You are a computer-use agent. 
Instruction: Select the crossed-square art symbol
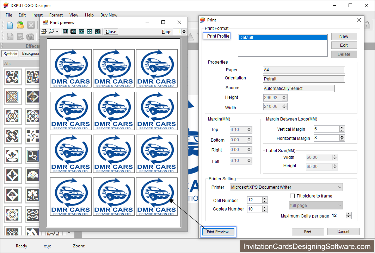(13, 97)
